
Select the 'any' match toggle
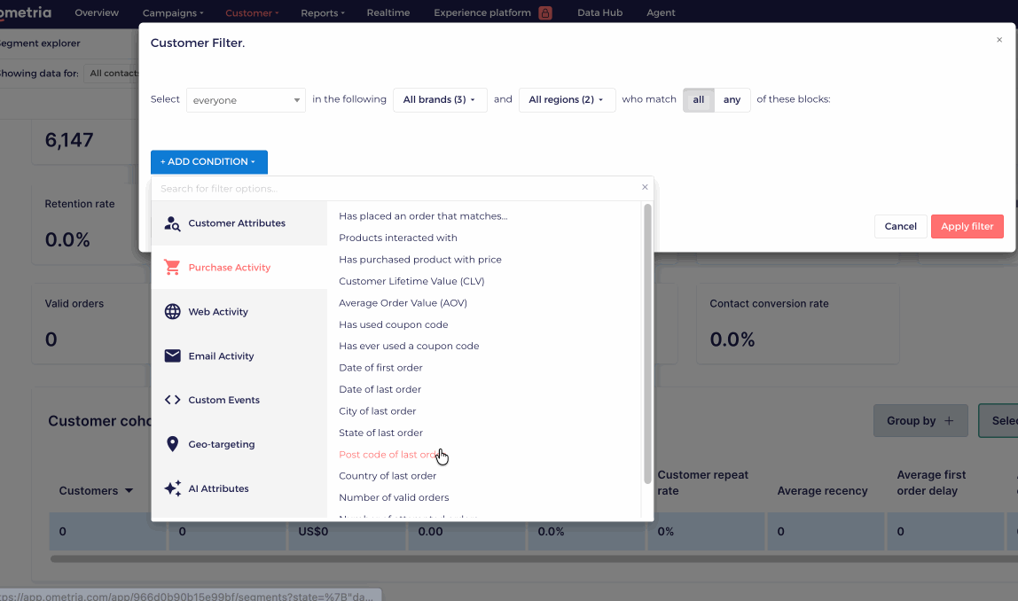pos(732,100)
